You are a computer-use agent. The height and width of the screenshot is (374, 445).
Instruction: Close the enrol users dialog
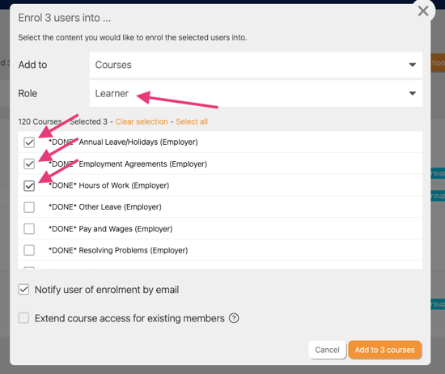point(423,11)
